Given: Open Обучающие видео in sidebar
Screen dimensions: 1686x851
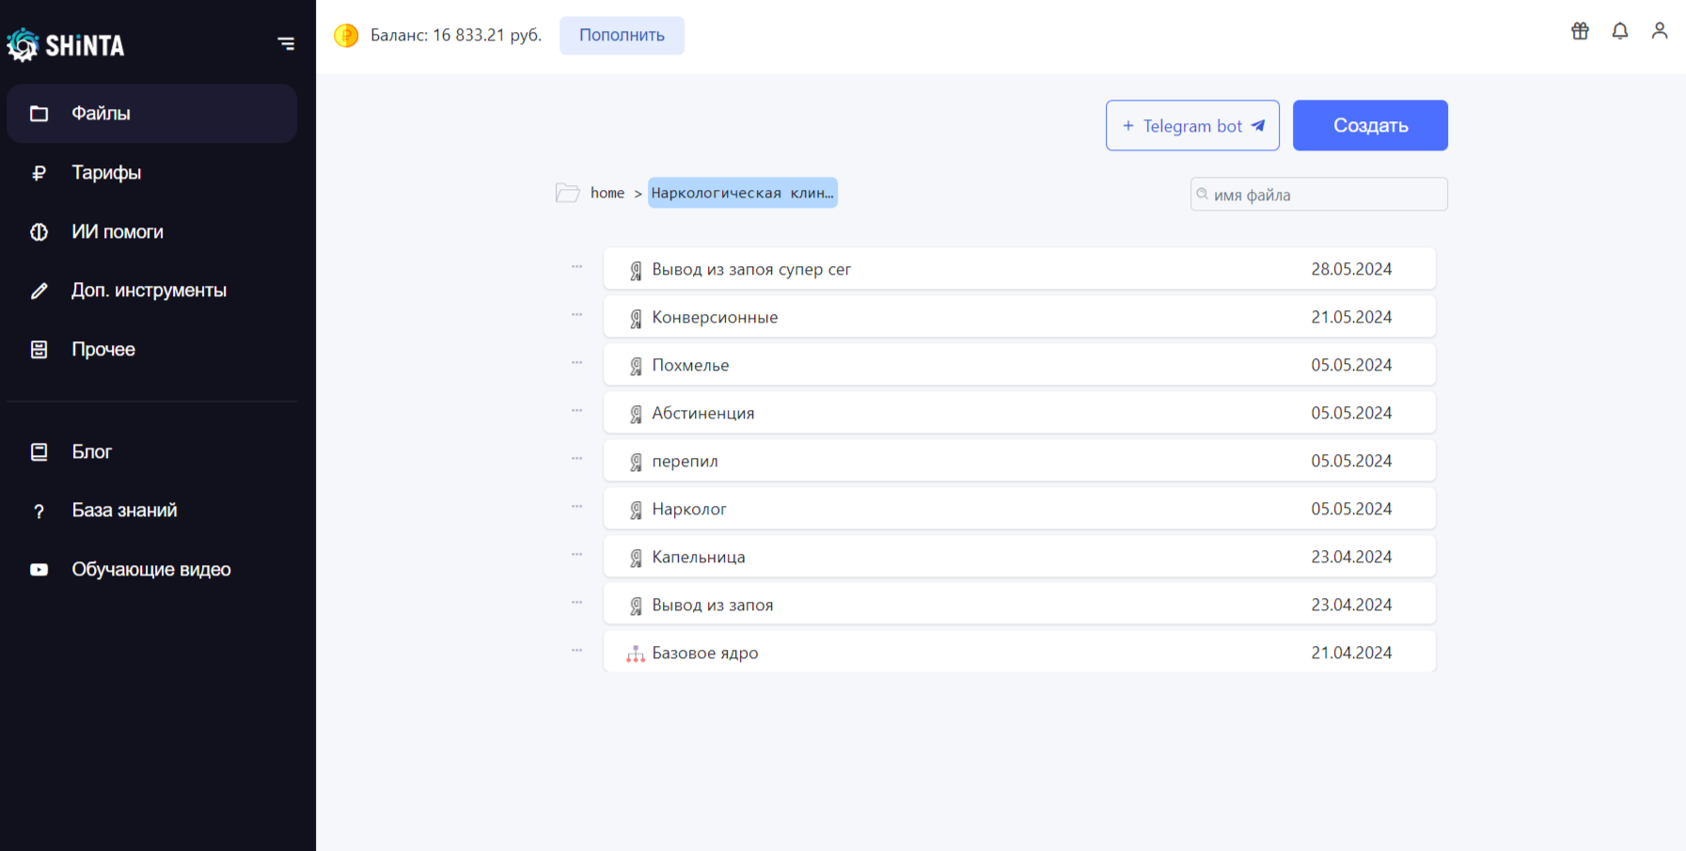Looking at the screenshot, I should point(152,570).
